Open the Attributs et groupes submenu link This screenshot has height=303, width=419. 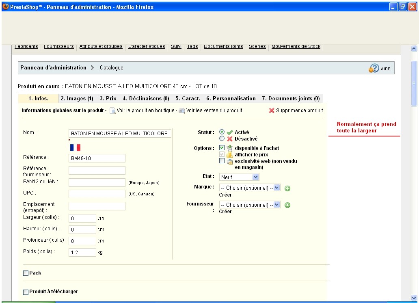click(x=101, y=47)
